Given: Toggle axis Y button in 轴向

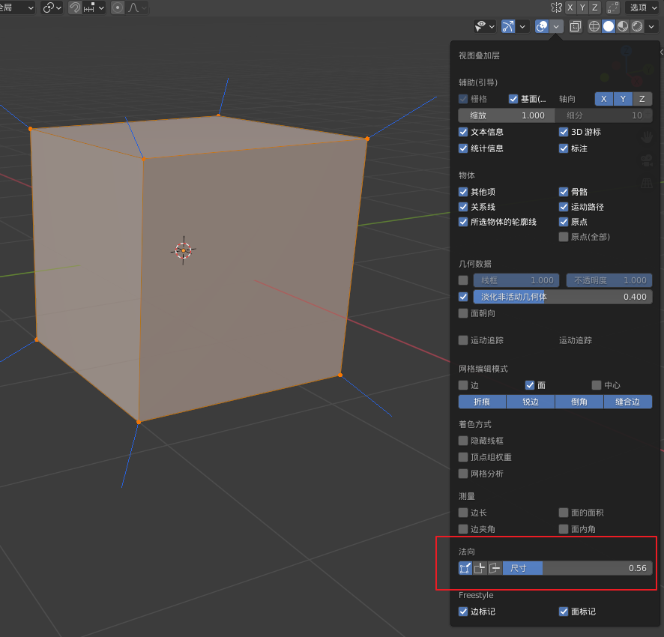Looking at the screenshot, I should click(624, 99).
